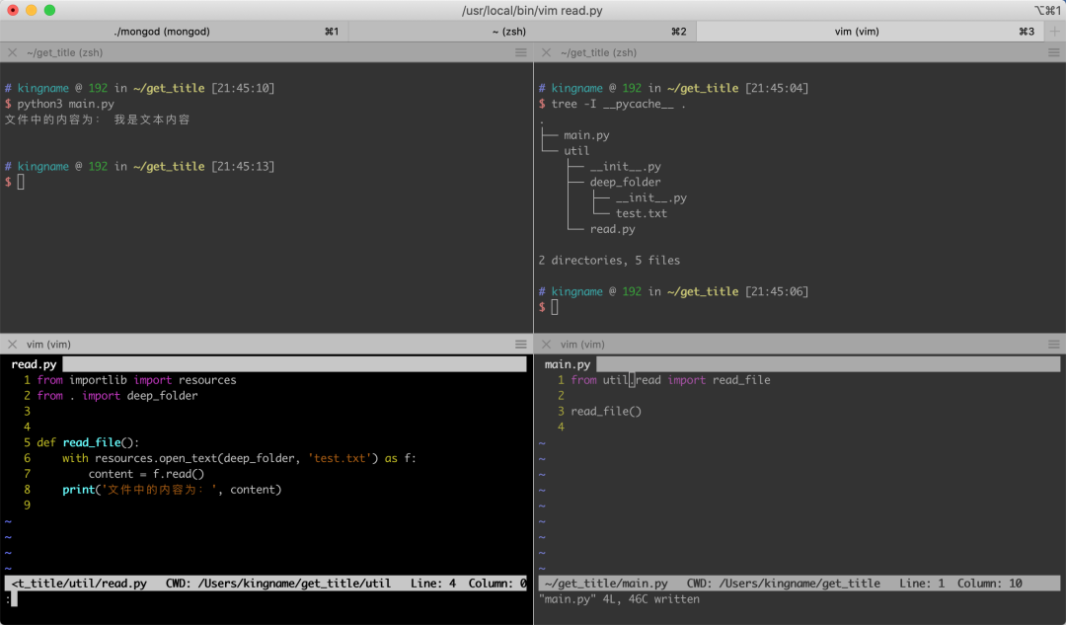
Task: Click the util folder in tree output
Action: (576, 151)
